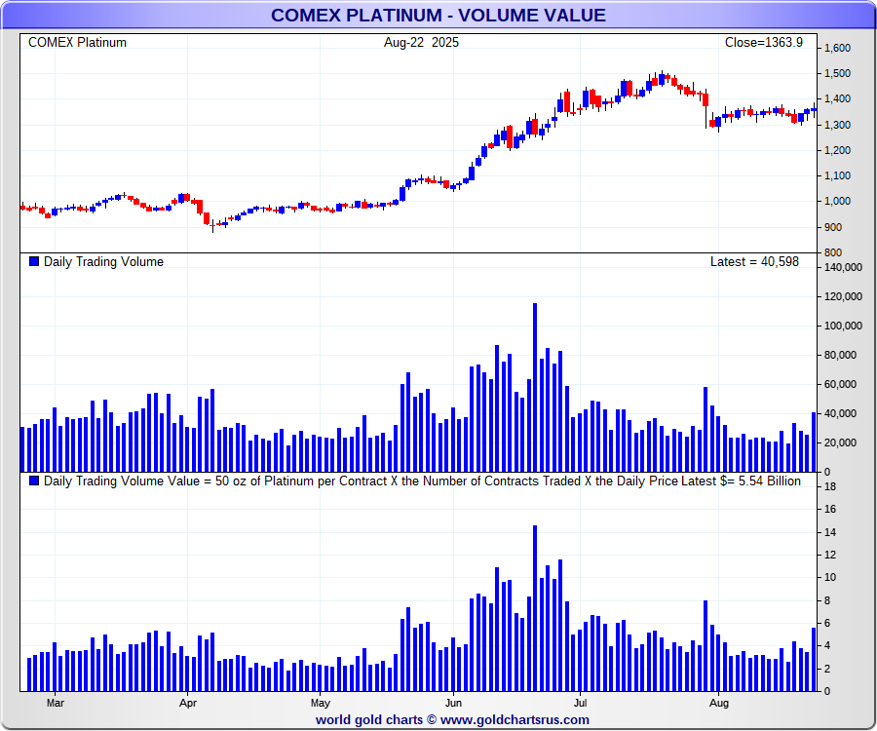Select the Jun label on the time axis
The image size is (877, 731).
click(453, 701)
